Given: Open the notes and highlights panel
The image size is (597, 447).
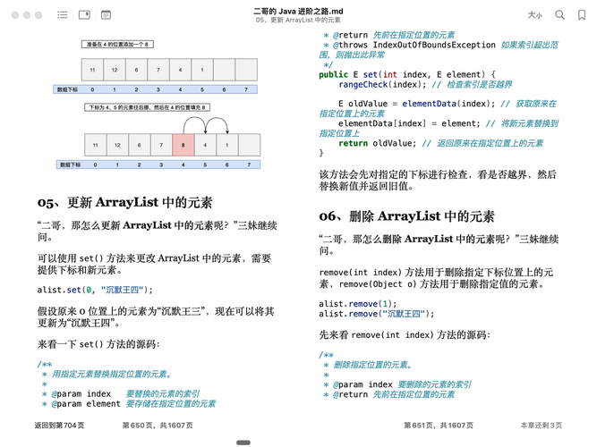Looking at the screenshot, I should pos(106,15).
